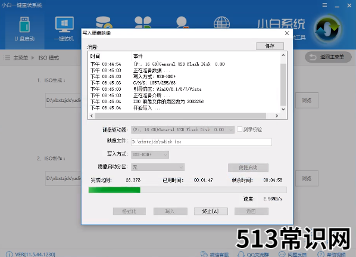Click the VER[11.5.44.1230] version text

click(x=35, y=254)
